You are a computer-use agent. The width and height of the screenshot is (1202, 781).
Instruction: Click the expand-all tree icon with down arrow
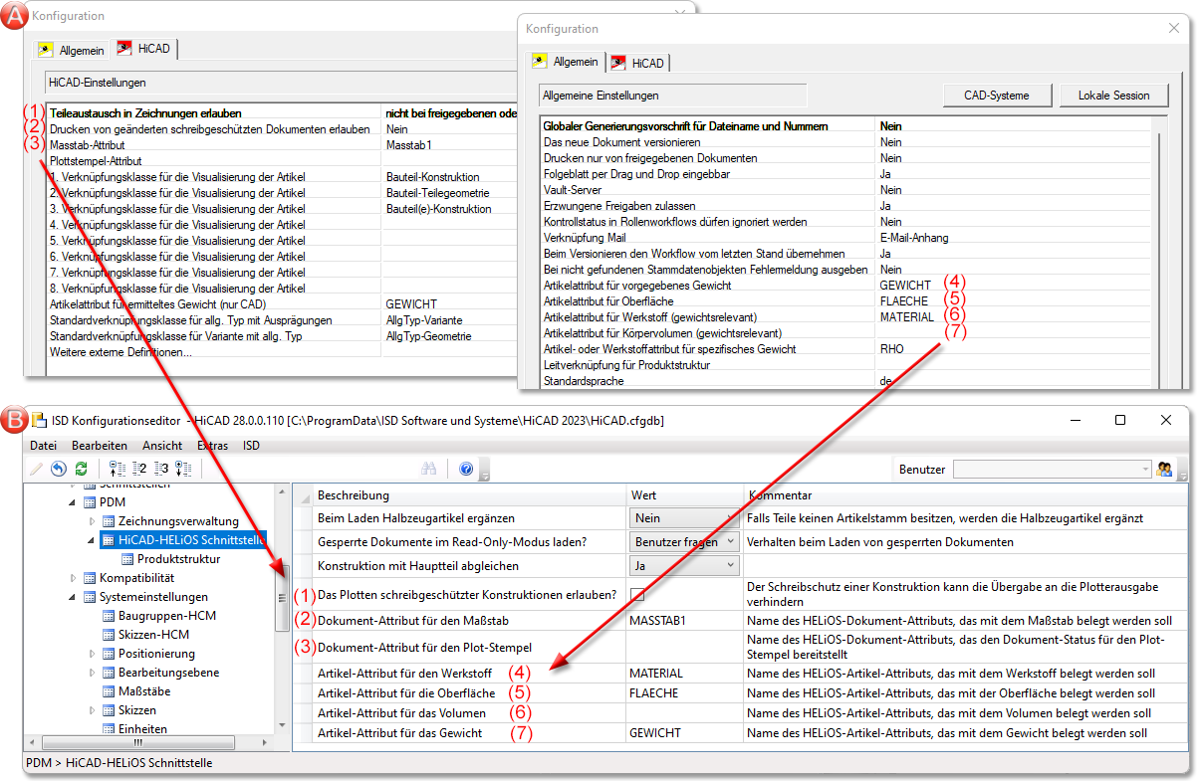point(183,469)
